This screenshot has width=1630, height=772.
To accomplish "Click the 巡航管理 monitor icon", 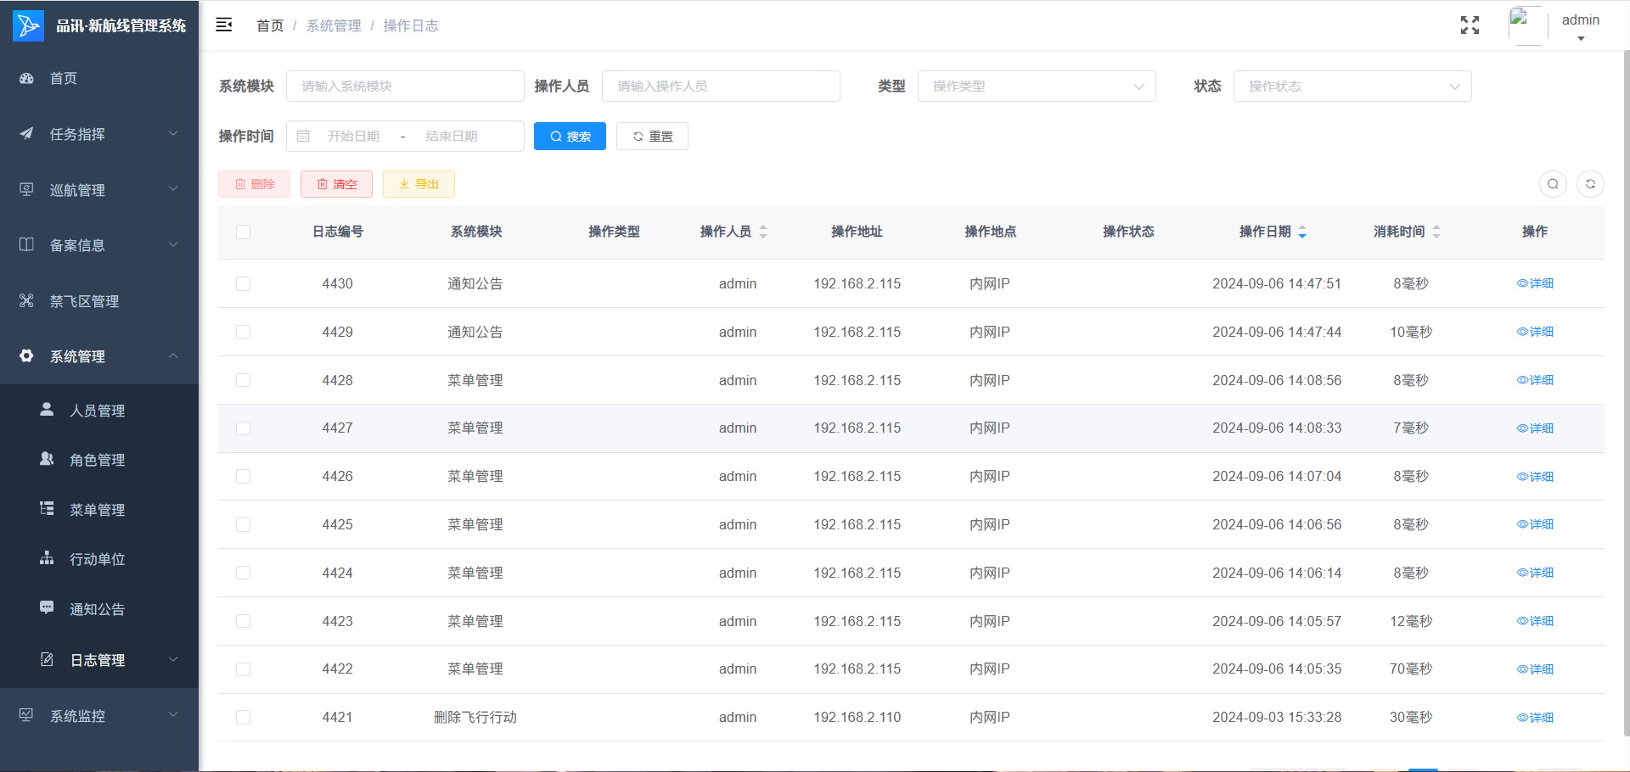I will click(x=26, y=189).
